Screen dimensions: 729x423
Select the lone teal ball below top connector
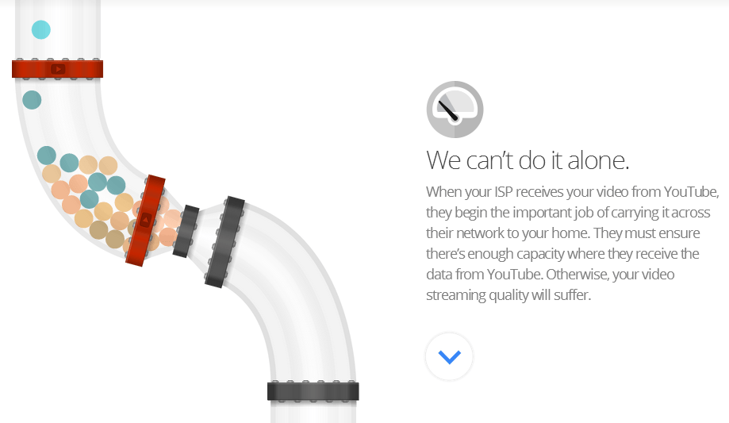coord(32,100)
